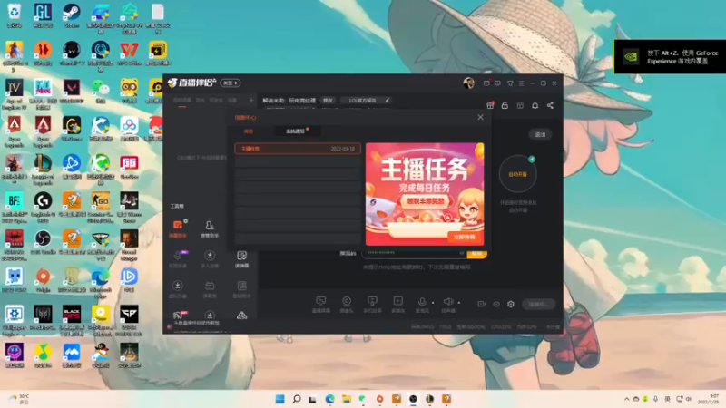Open File Explorer from taskbar

click(347, 399)
